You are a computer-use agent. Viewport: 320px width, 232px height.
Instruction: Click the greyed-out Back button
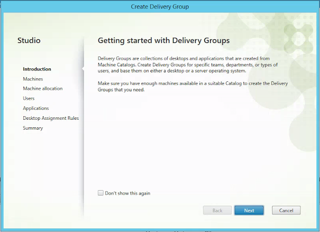pos(217,210)
